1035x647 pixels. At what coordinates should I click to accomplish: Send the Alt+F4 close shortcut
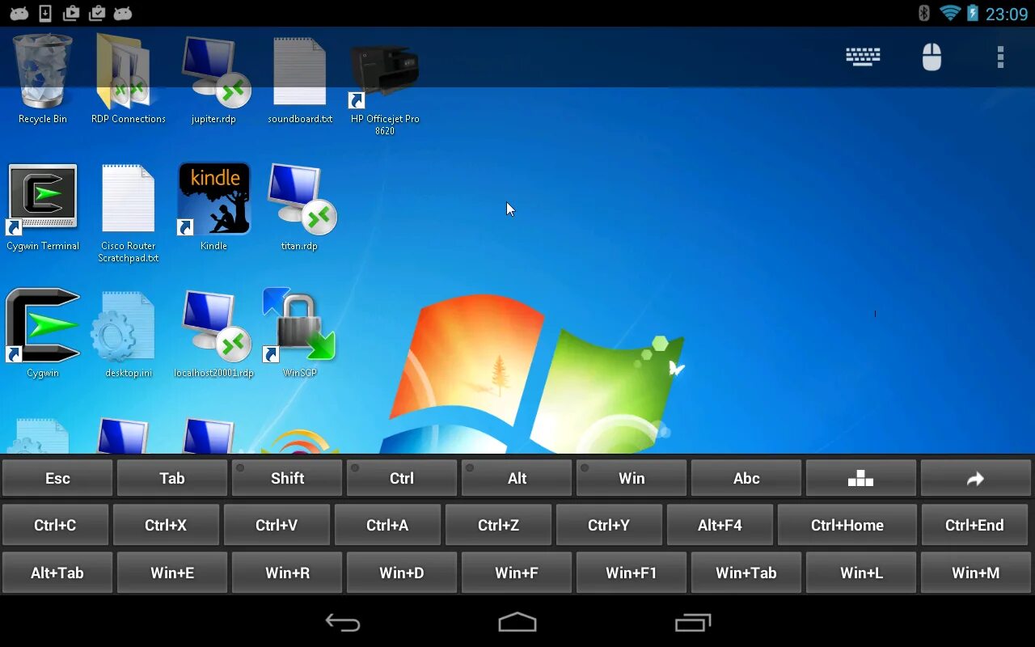pyautogui.click(x=720, y=525)
